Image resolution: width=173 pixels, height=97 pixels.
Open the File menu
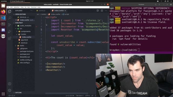pyautogui.click(x=8, y=7)
